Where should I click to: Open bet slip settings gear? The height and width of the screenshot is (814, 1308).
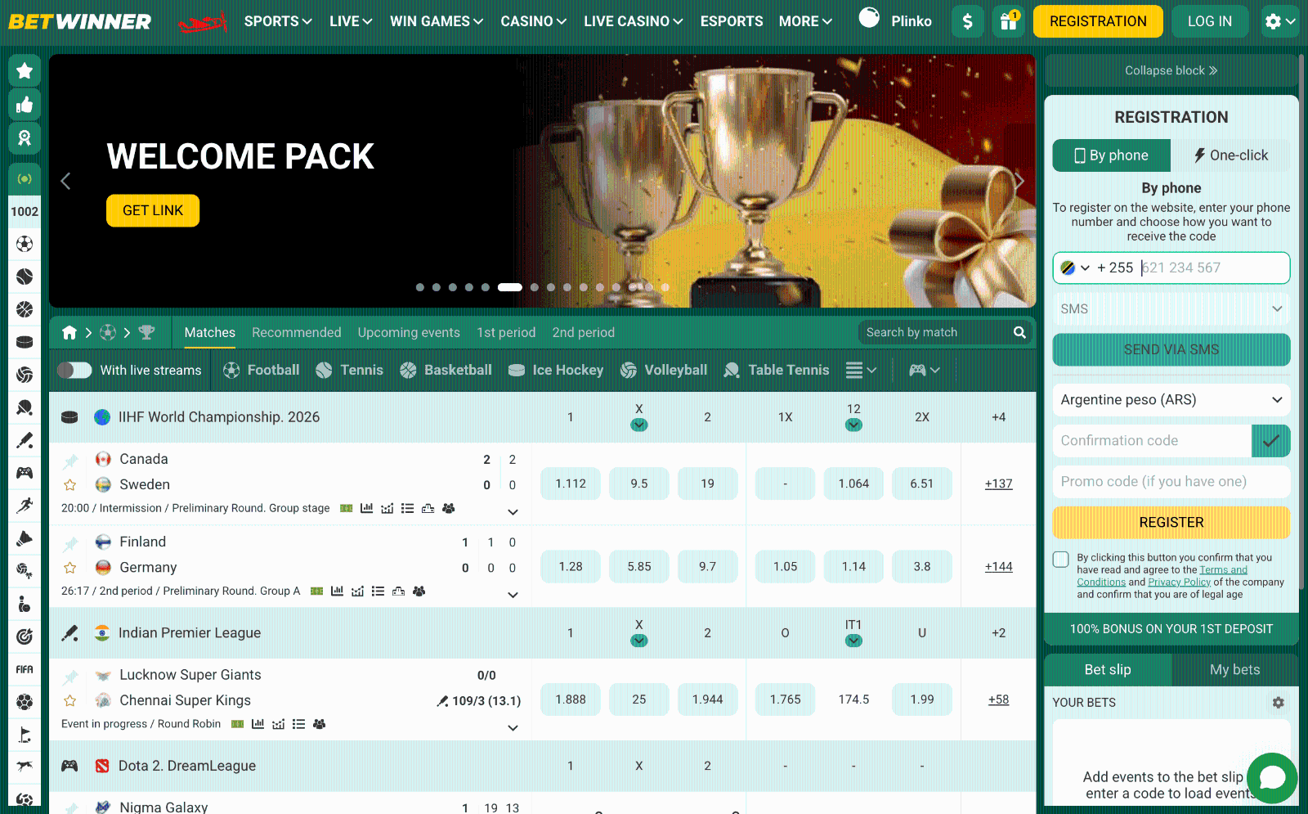pos(1279,703)
